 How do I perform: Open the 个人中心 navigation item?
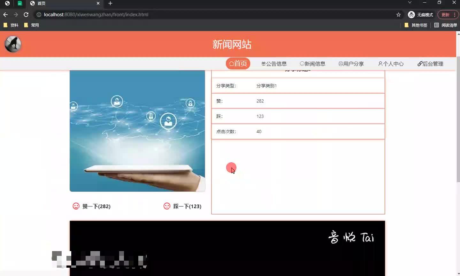[391, 64]
